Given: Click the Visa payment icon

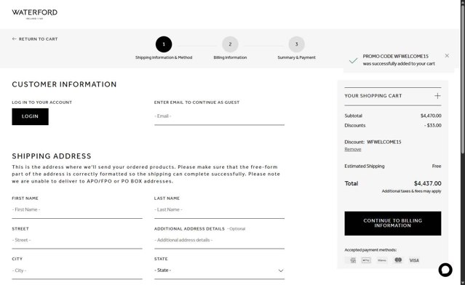Looking at the screenshot, I should pyautogui.click(x=414, y=260).
